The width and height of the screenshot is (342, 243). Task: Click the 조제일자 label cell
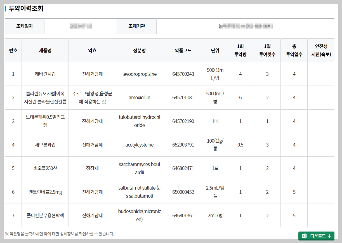pos(24,26)
